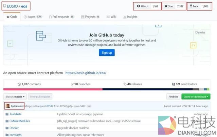Fork the eos repository
The height and width of the screenshot is (137, 217).
(194, 6)
